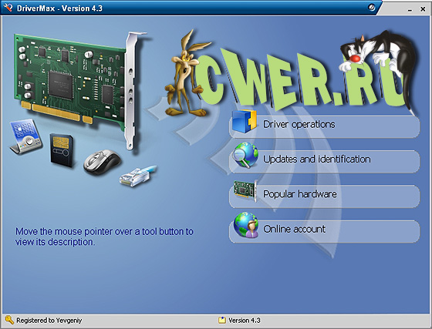Click the Version 4.3 status label

coord(244,321)
